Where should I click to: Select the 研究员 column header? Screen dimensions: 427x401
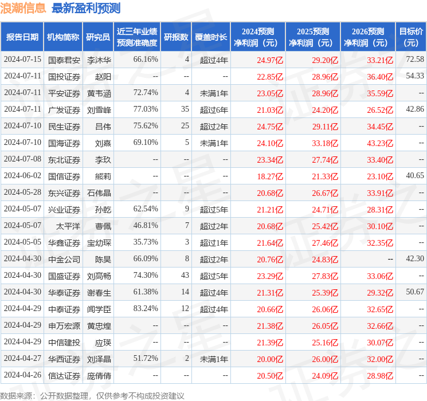98,37
